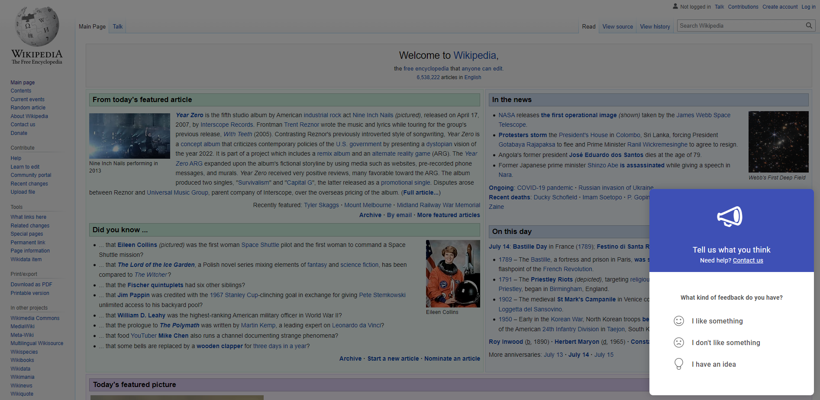Screen dimensions: 820x400
Task: Open James Webb Space Telescope link
Action: click(x=704, y=115)
